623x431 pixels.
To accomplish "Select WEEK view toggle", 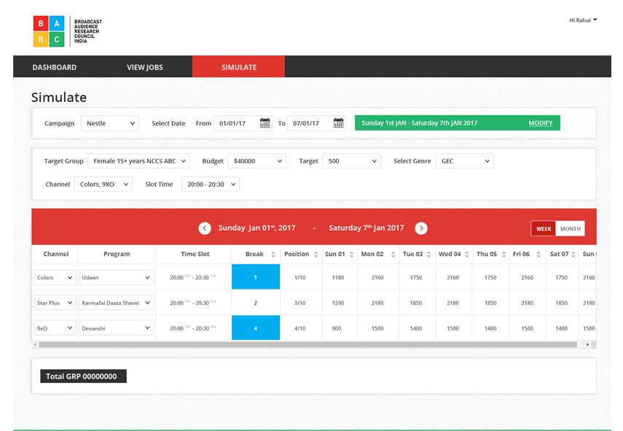I will (544, 229).
